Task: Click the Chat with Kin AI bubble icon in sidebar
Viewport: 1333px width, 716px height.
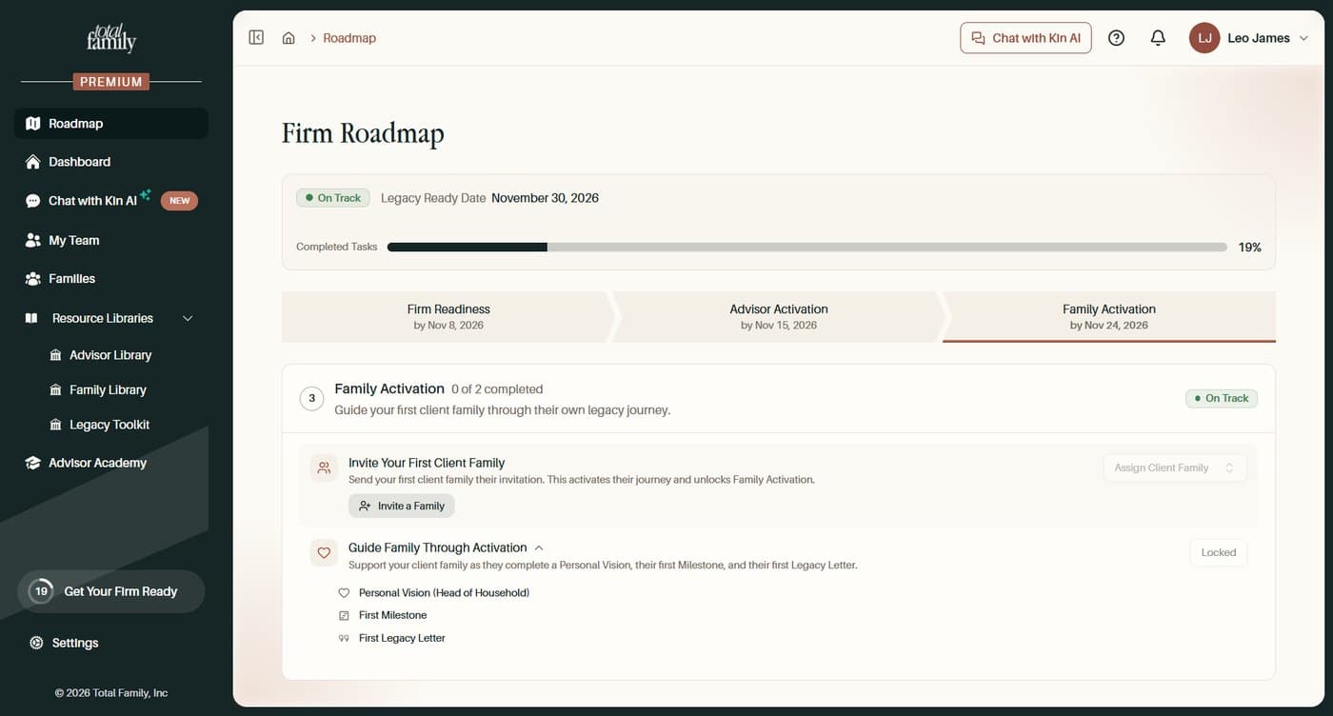Action: click(x=33, y=201)
